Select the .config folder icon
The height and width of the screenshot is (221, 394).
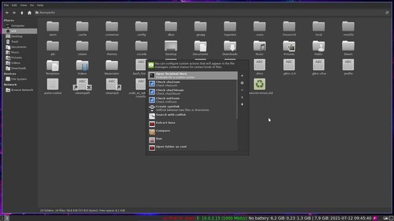click(142, 26)
